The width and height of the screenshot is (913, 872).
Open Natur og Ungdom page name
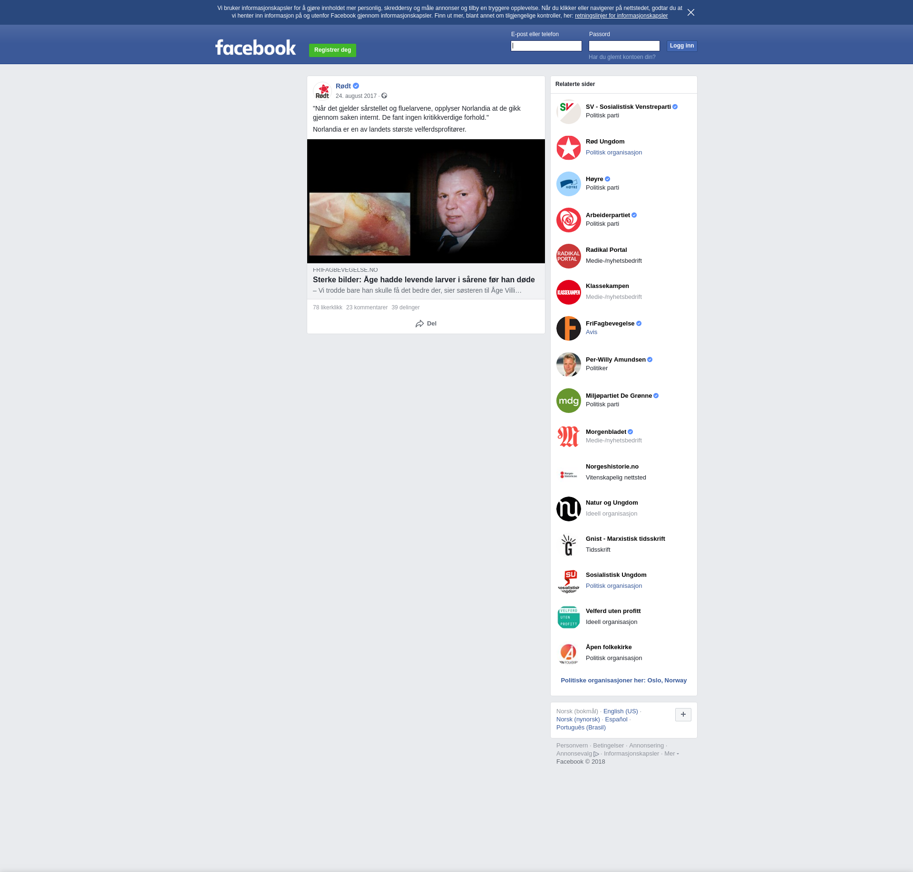click(612, 503)
